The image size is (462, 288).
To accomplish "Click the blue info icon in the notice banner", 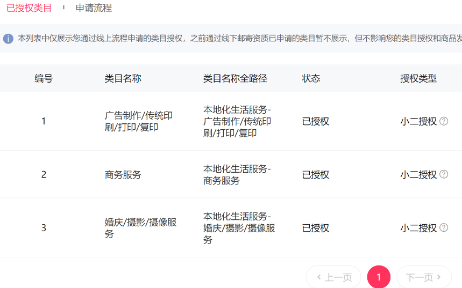I will pos(8,39).
